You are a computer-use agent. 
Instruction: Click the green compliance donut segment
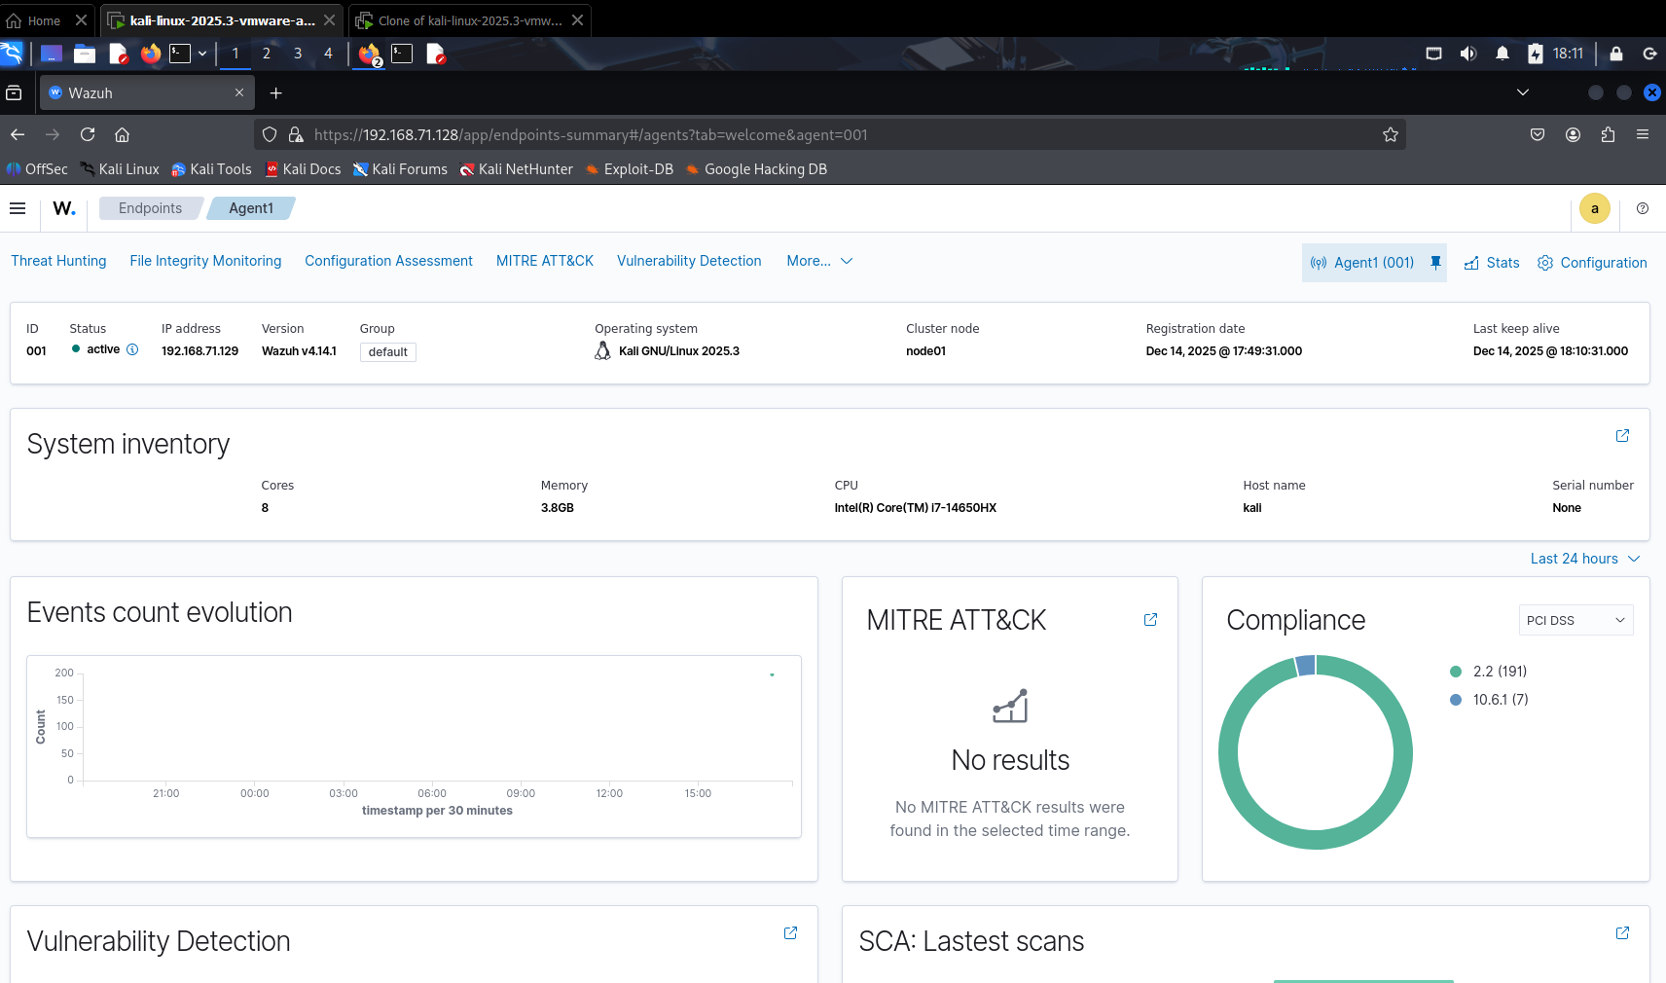[x=1316, y=840]
